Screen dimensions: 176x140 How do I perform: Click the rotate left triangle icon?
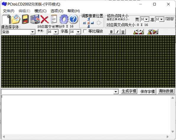tap(136, 32)
